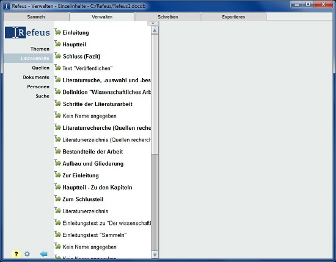
Task: Click the icon beside Schritte der Literaturarbeit
Action: pyautogui.click(x=57, y=104)
